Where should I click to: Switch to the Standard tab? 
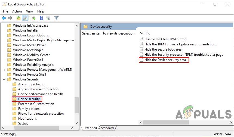click(x=107, y=128)
